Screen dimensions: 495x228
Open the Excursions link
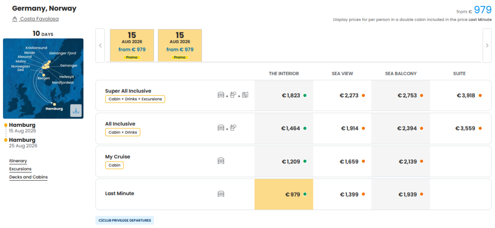tap(20, 169)
